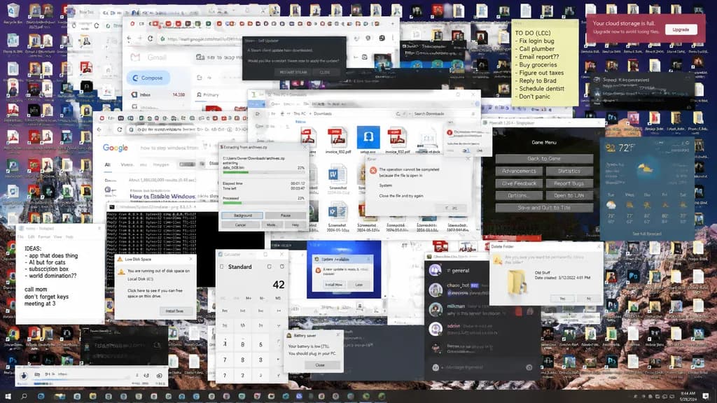Select the All tab in Google results

[107, 164]
